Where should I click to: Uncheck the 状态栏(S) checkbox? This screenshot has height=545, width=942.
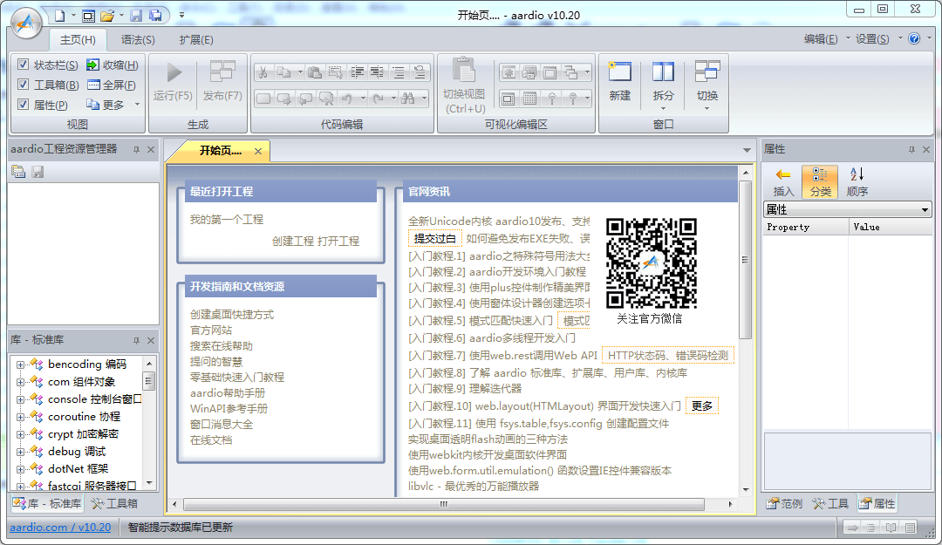point(24,65)
